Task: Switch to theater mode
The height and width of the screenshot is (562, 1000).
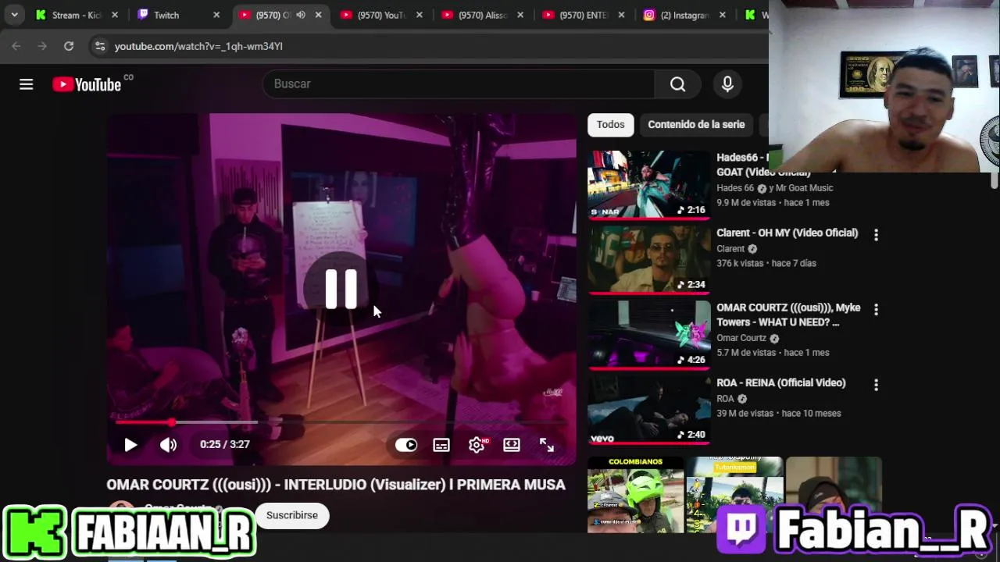Action: [512, 445]
